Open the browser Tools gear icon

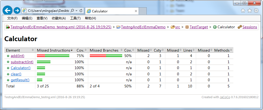(256, 11)
